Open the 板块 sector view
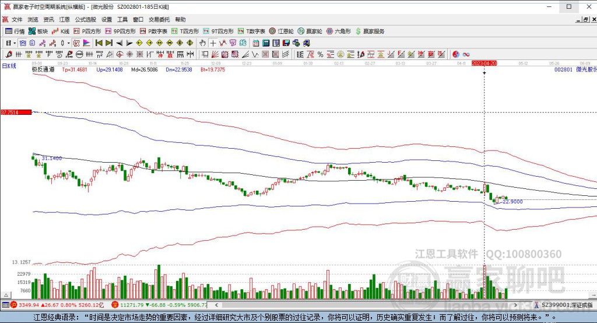597x323 pixels. (x=38, y=31)
